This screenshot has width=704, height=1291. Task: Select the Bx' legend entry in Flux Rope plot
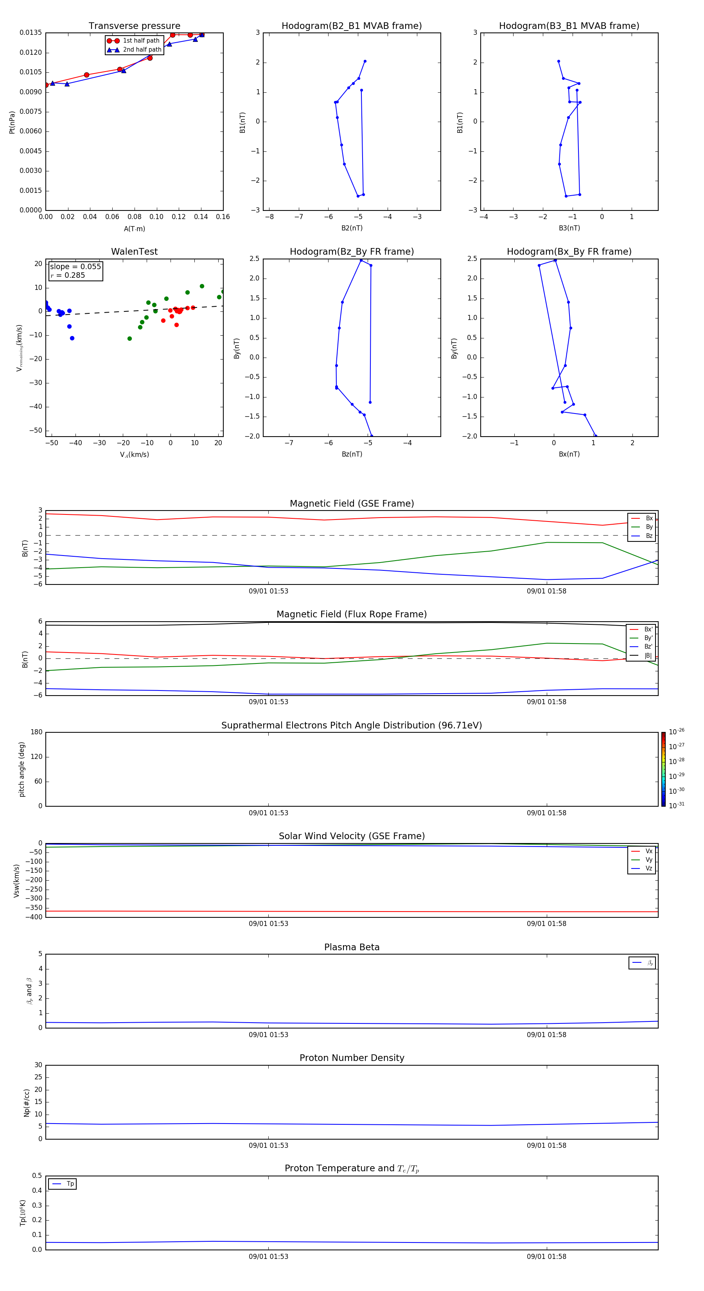click(x=641, y=629)
